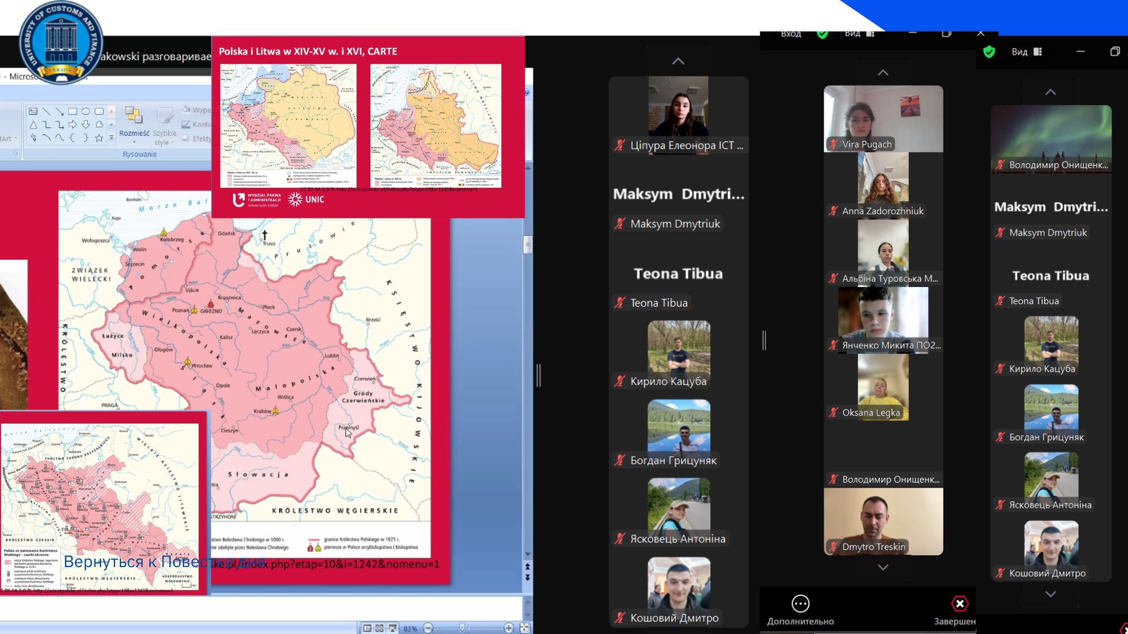The image size is (1128, 634).
Task: Select the straight Line shape
Action: 46,112
